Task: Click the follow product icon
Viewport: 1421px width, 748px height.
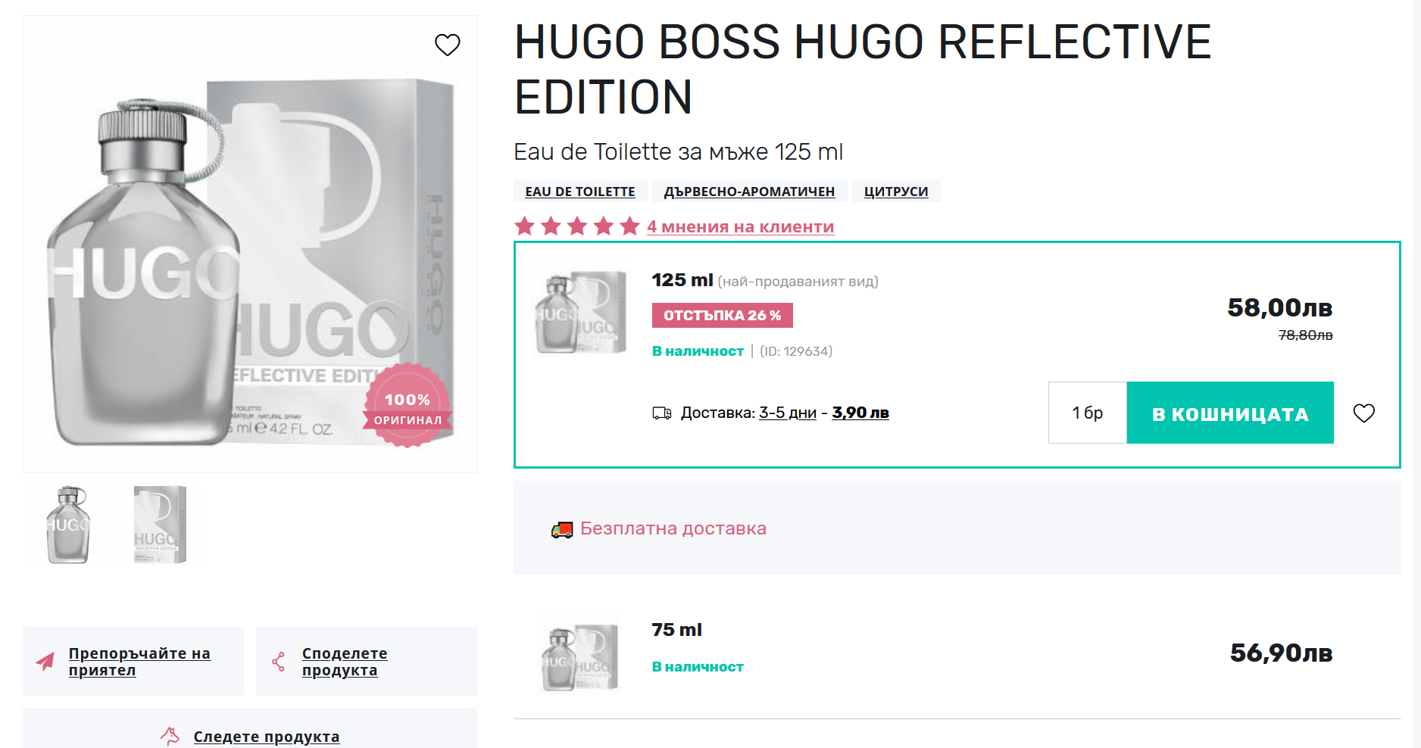Action: pos(170,736)
